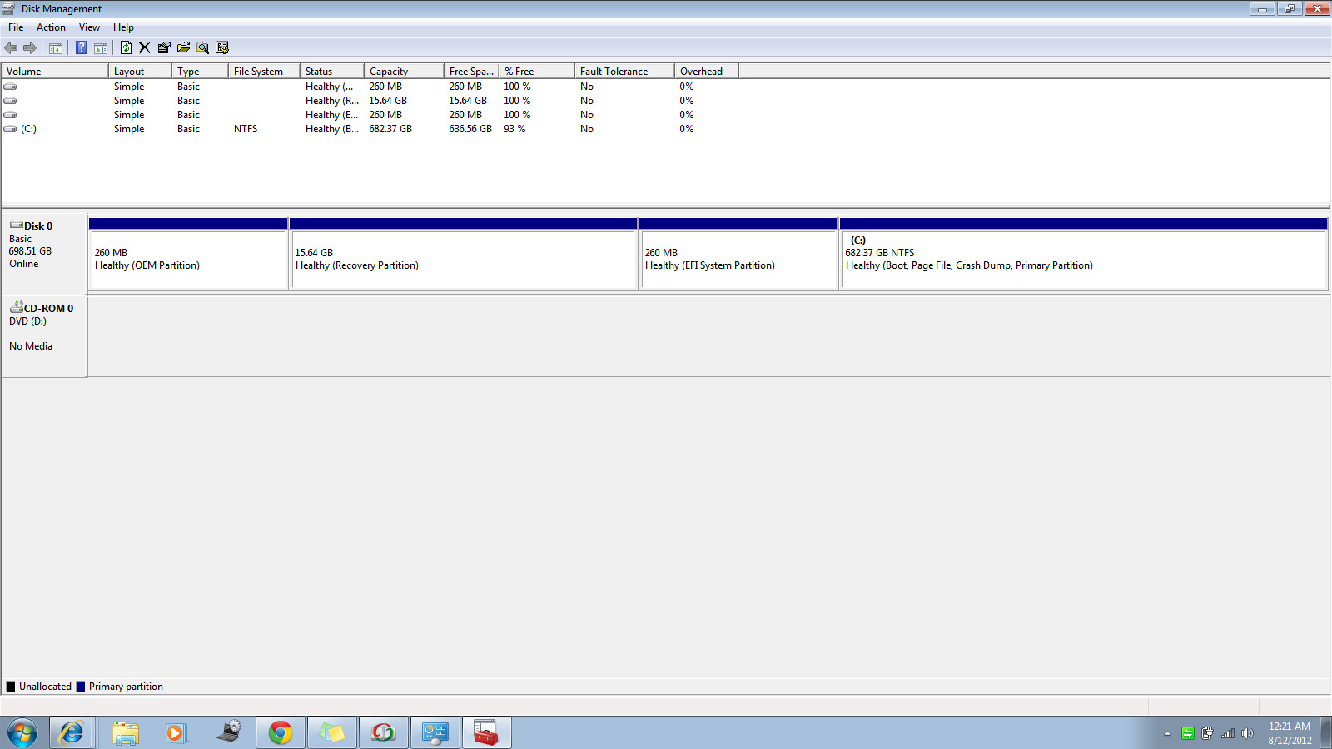Sort by the Volume column header
The height and width of the screenshot is (749, 1332).
(55, 72)
